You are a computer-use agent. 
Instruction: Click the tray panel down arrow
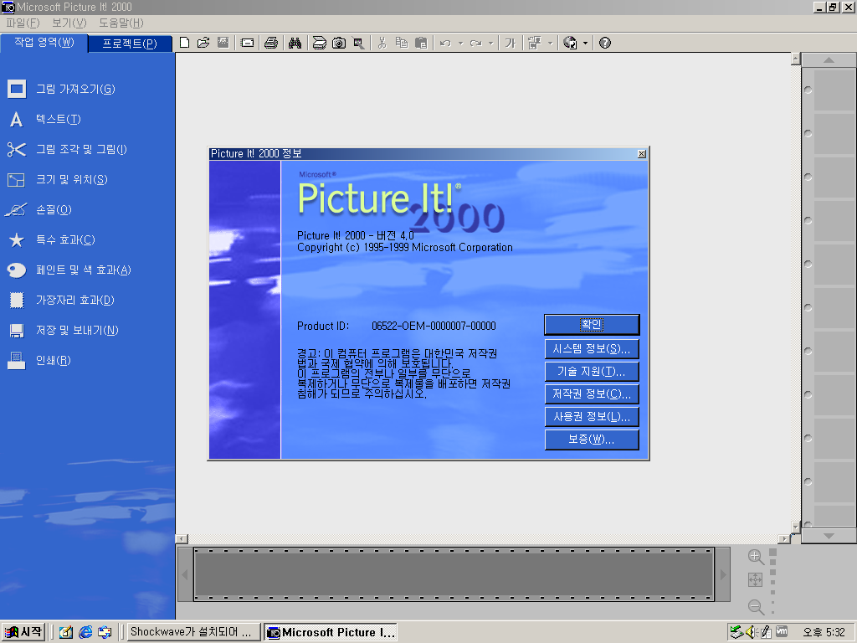829,537
